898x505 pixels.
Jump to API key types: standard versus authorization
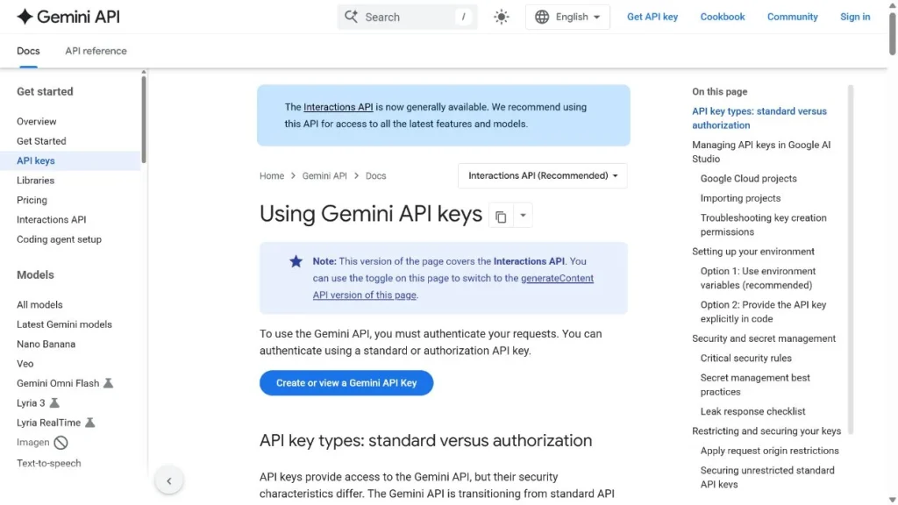click(759, 118)
